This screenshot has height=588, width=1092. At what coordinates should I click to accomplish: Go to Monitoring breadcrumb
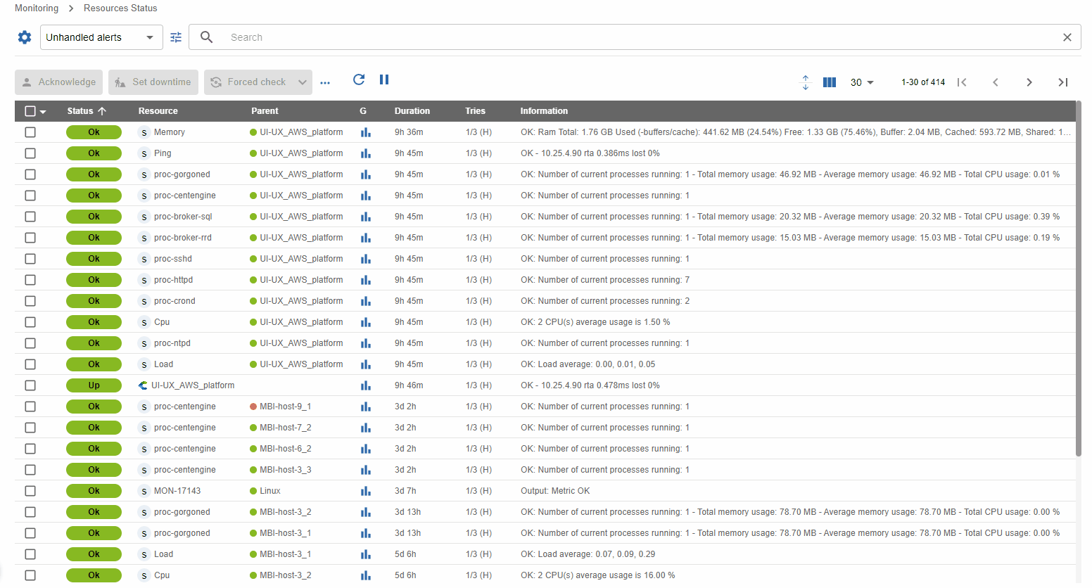click(37, 8)
